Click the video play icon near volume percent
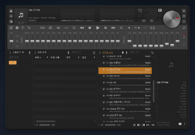Viewport: 195px width, 135px height. click(x=160, y=10)
